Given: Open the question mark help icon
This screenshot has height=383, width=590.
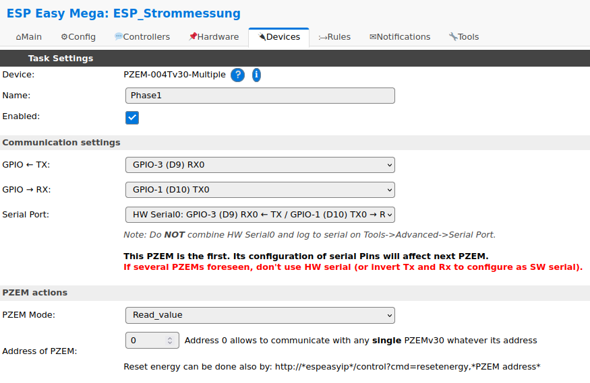Looking at the screenshot, I should point(237,75).
